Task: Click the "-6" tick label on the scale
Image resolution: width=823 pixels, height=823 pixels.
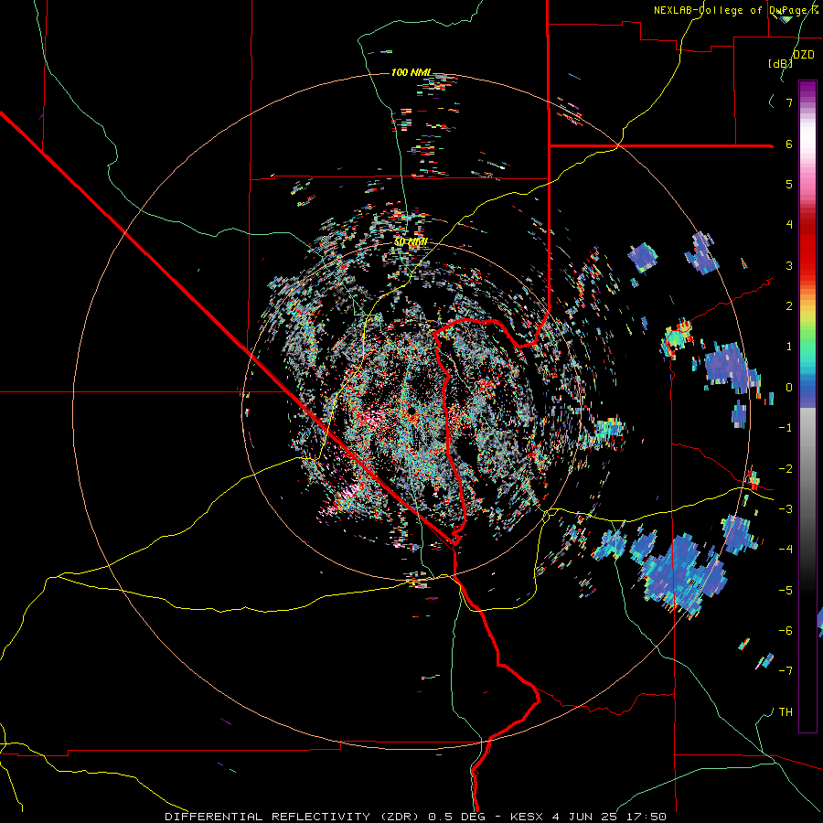Action: pos(786,631)
